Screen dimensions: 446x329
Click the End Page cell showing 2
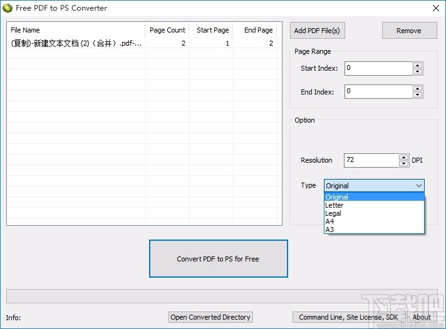click(255, 43)
